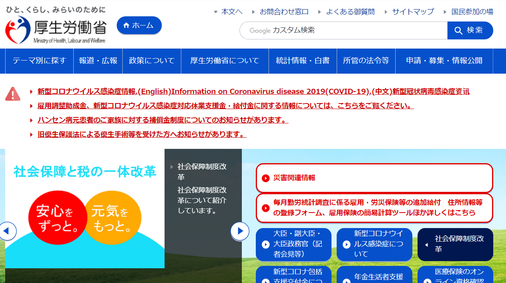Click the circle arrow icon in 大臣・副大臣 button

(x=266, y=244)
